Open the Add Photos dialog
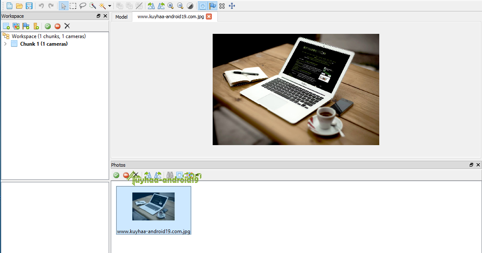This screenshot has width=482, height=253. tap(16, 26)
